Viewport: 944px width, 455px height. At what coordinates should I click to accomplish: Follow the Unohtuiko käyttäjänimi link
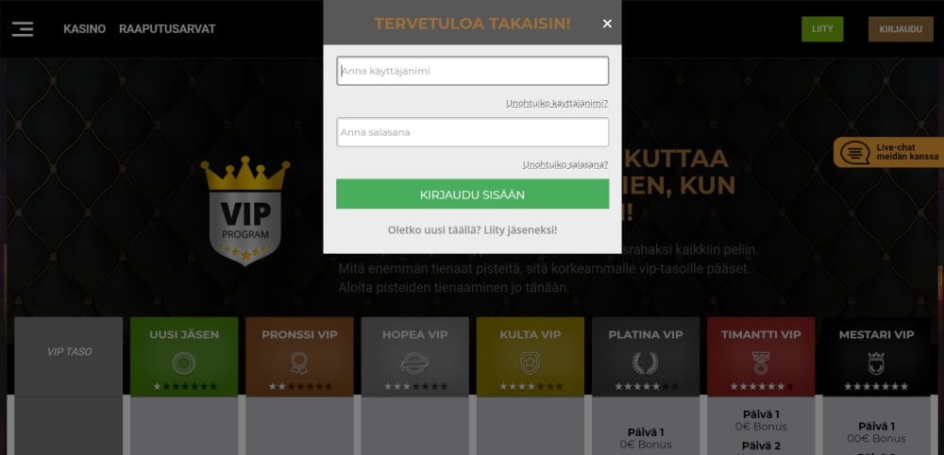coord(557,104)
